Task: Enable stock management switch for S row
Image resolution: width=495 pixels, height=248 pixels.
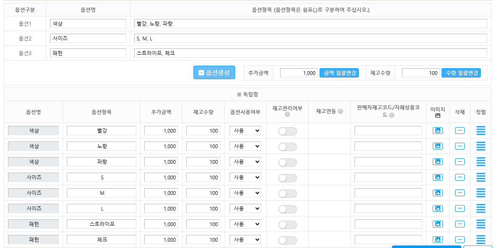Action: tap(287, 178)
